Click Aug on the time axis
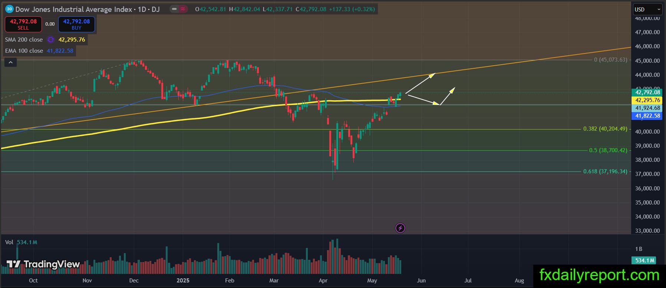Image resolution: width=666 pixels, height=288 pixels. point(520,281)
